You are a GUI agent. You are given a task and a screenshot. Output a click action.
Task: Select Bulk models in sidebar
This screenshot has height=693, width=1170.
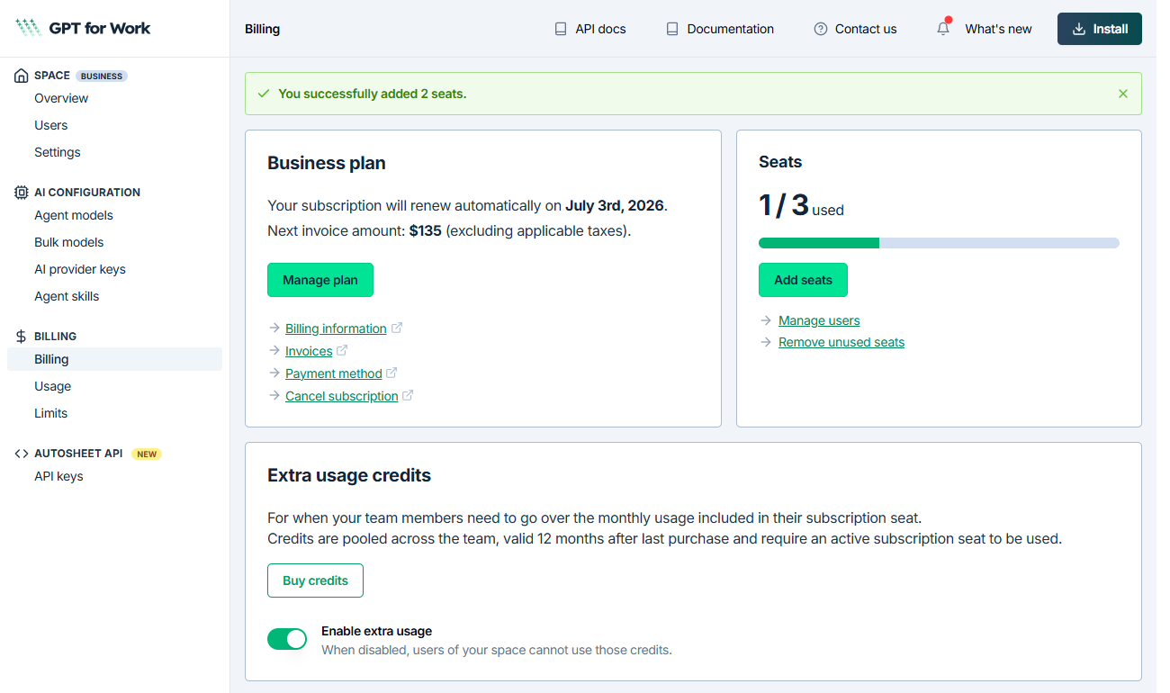click(69, 242)
